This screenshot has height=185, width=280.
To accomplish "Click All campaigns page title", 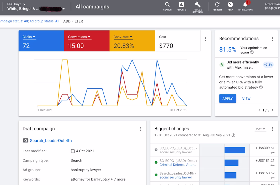I will click(92, 7).
